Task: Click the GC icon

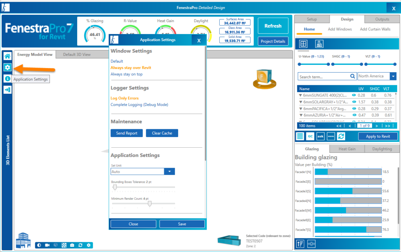Action: point(310,136)
